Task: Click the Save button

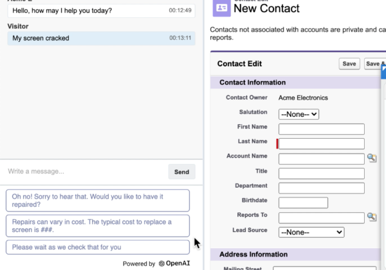Action: coord(349,64)
